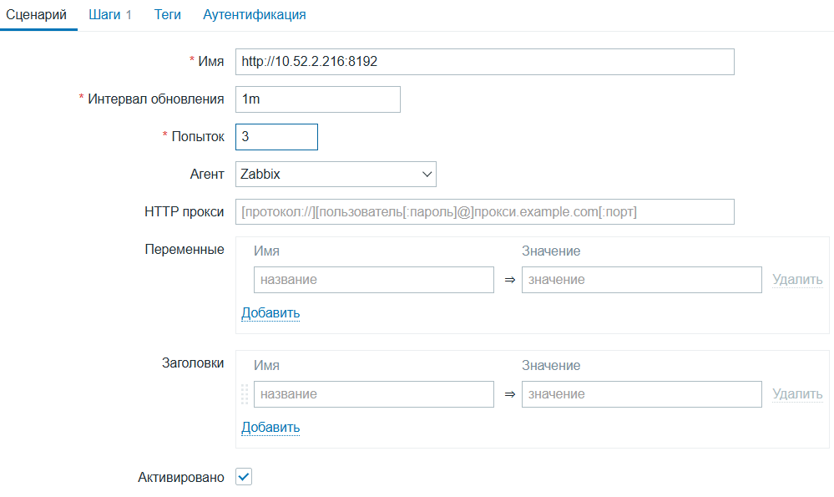The image size is (834, 497).
Task: Open the Теги tab
Action: [x=168, y=15]
